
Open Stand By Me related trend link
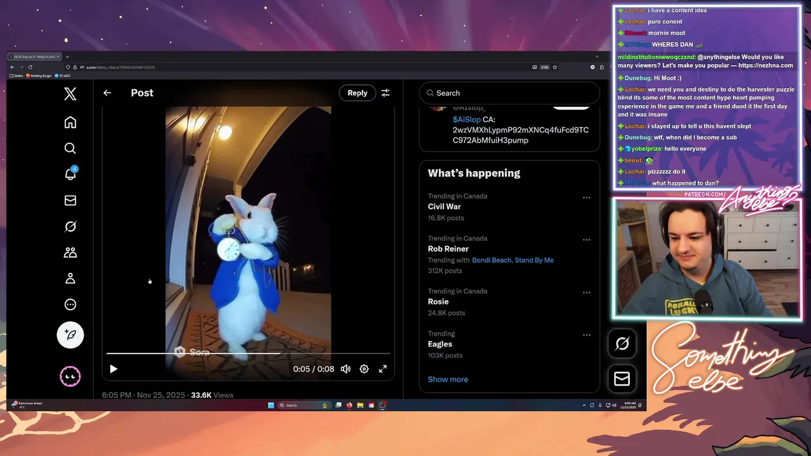coord(534,260)
